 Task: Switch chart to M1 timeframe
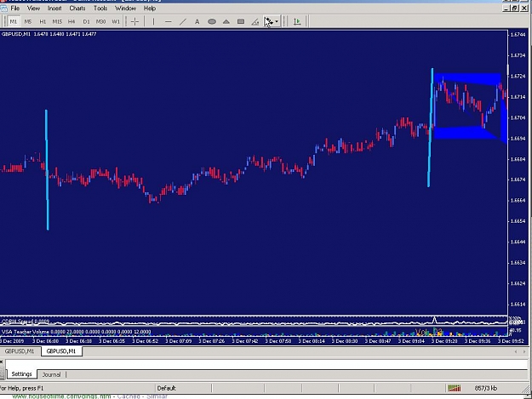point(14,22)
